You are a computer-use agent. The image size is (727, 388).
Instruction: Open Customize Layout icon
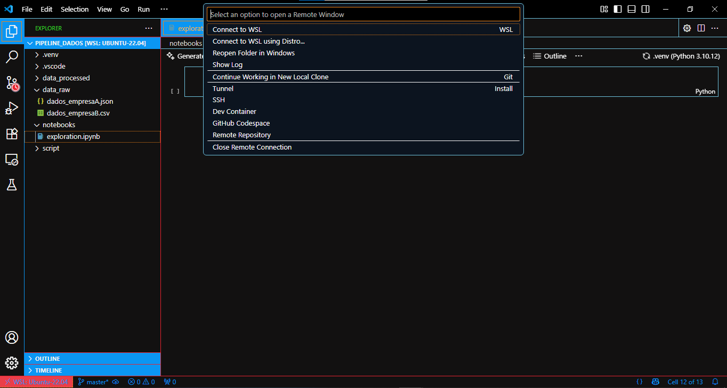pos(604,9)
